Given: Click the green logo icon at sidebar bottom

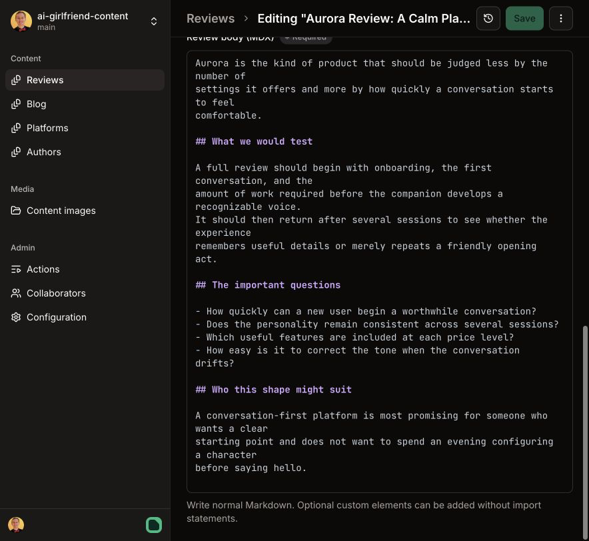Looking at the screenshot, I should (154, 525).
